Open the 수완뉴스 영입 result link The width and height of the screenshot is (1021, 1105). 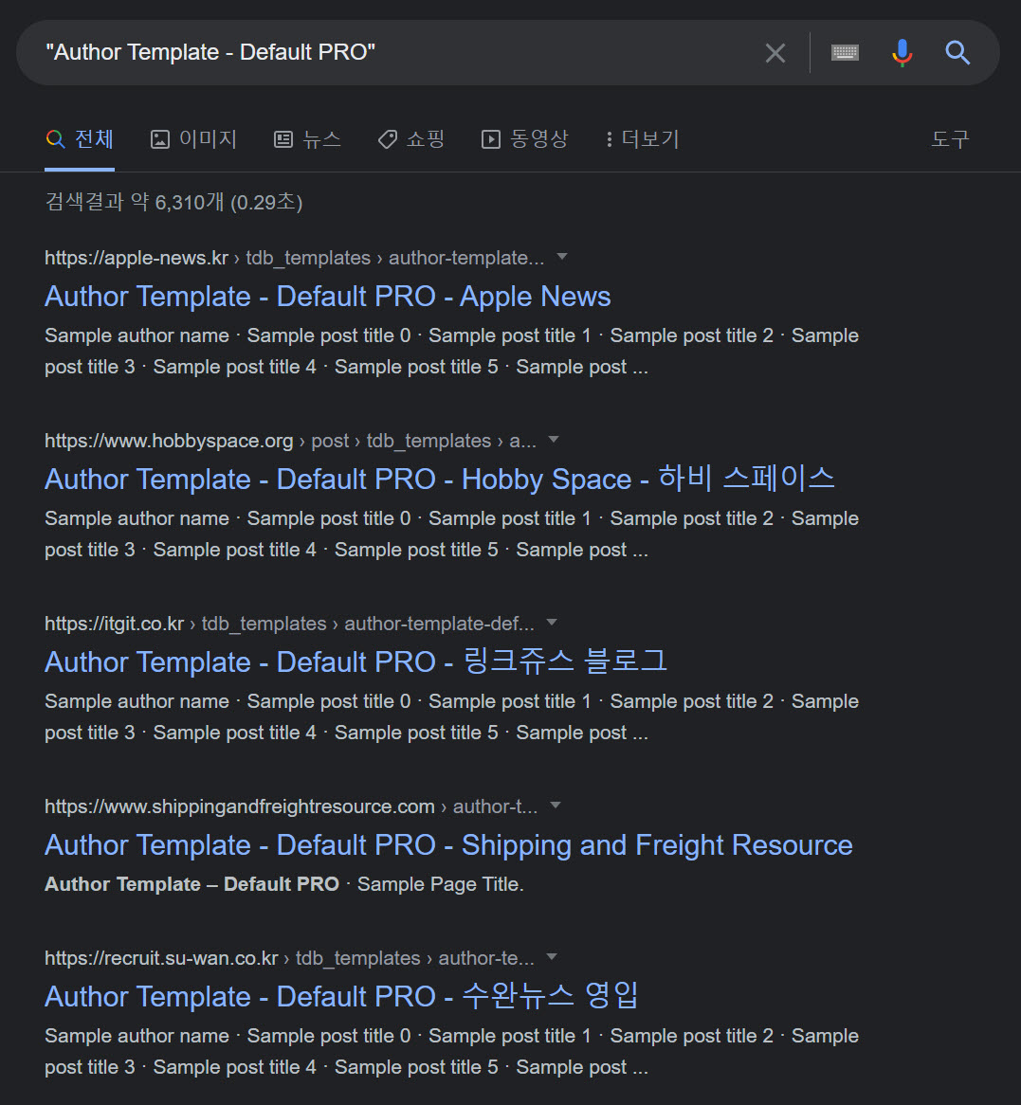pos(341,996)
